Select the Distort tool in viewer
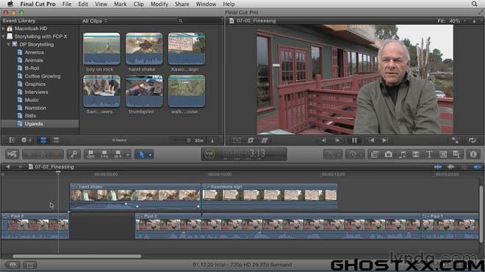Viewport: 485px width, 272px height. [x=264, y=140]
